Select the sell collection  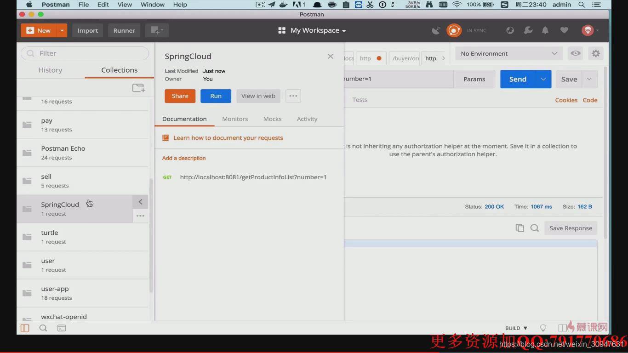pyautogui.click(x=82, y=181)
